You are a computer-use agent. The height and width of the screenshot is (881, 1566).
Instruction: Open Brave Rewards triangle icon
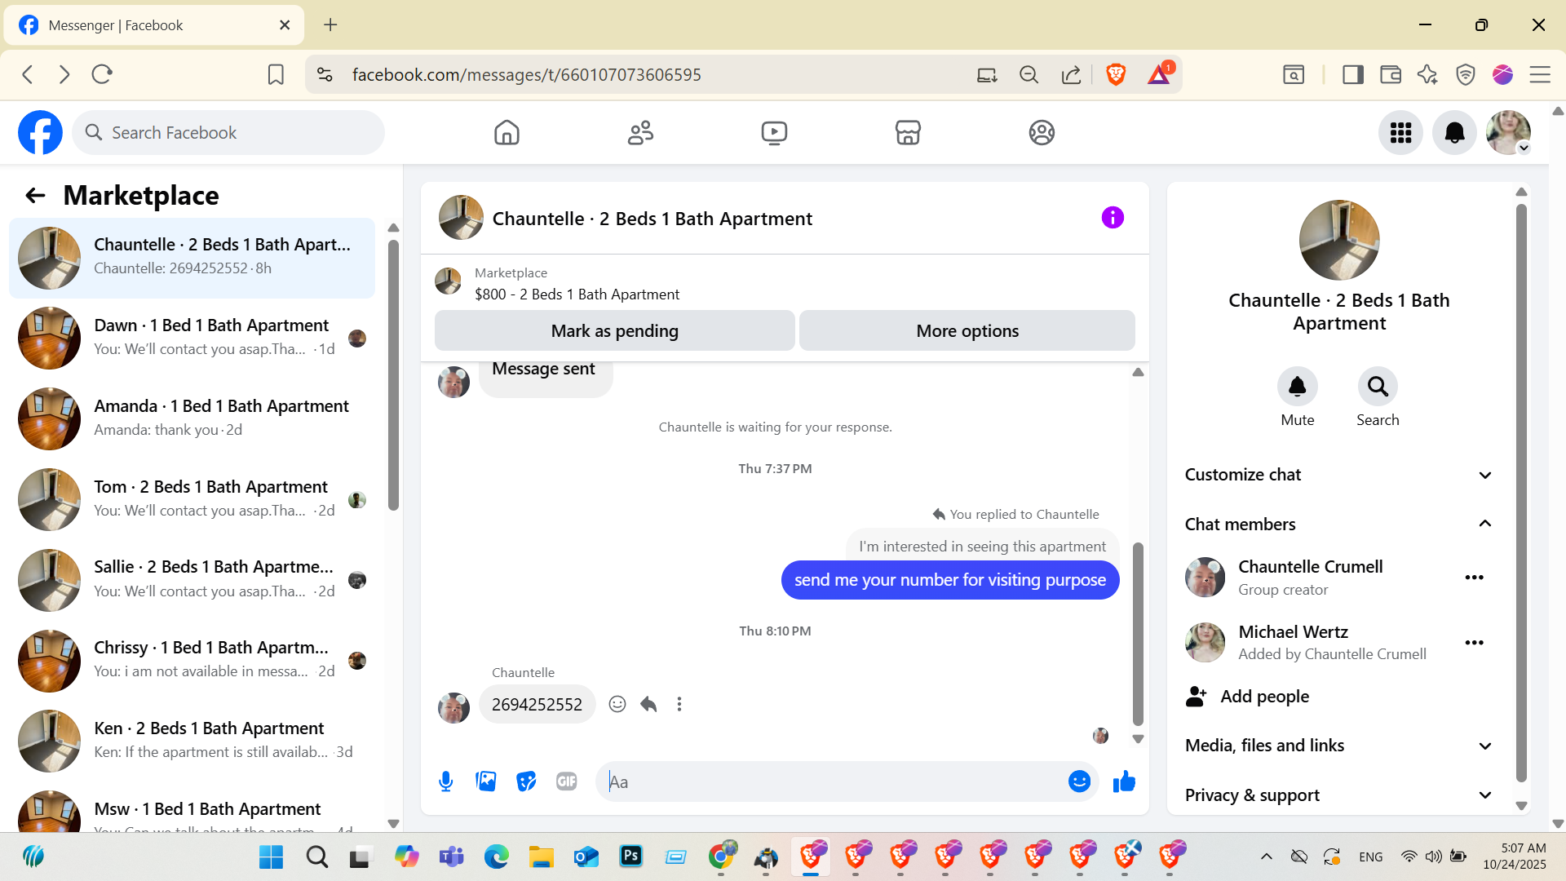coord(1159,74)
